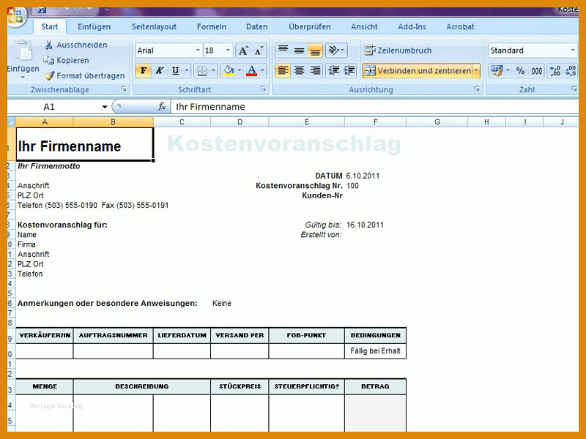Open the font size 18 dropdown
The image size is (586, 439).
point(228,50)
